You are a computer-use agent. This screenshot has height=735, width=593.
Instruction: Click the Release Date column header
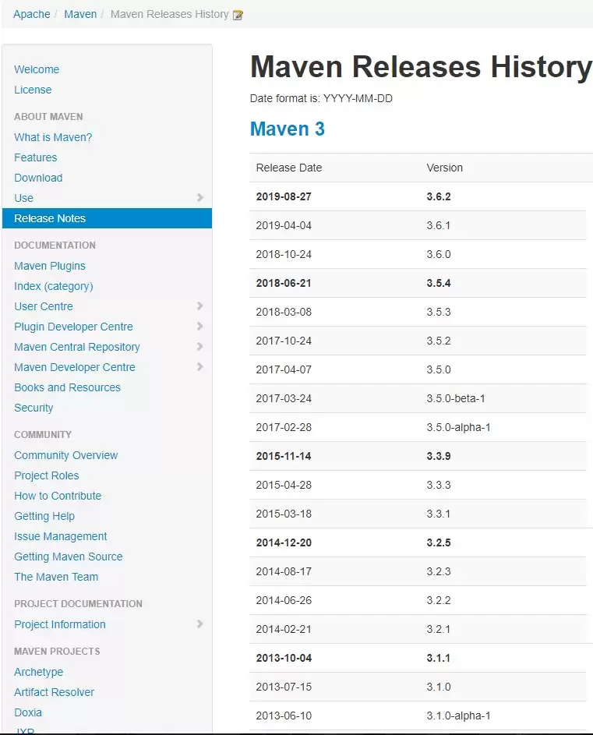(289, 168)
